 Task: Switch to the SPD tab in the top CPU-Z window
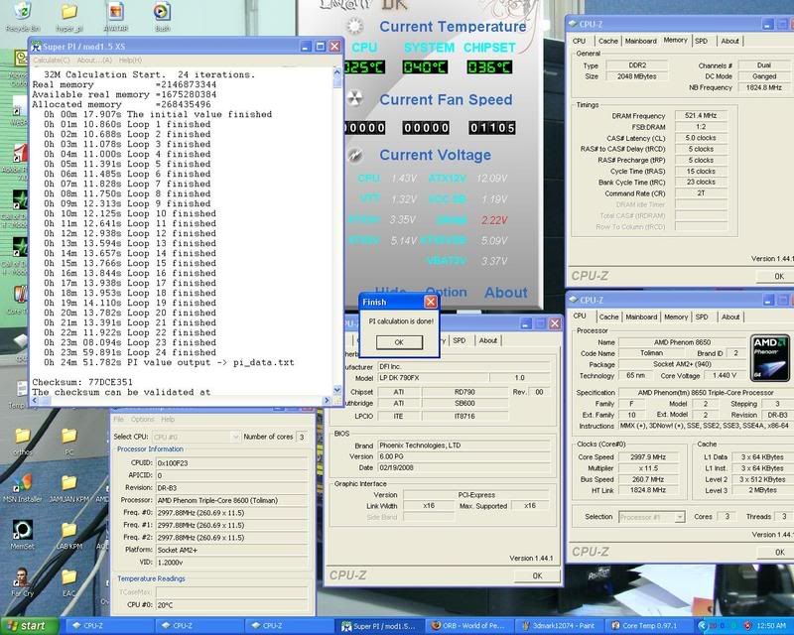point(703,41)
